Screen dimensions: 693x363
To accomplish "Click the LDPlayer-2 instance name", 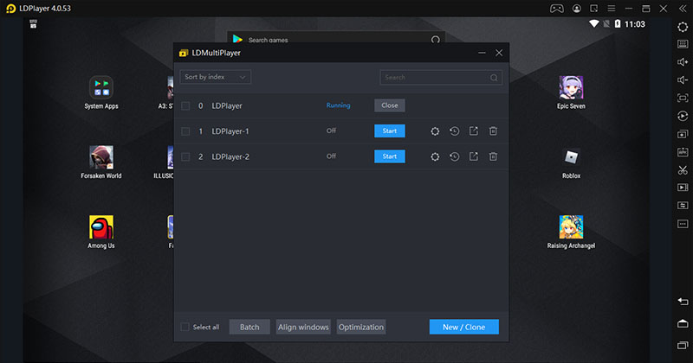I will coord(230,157).
